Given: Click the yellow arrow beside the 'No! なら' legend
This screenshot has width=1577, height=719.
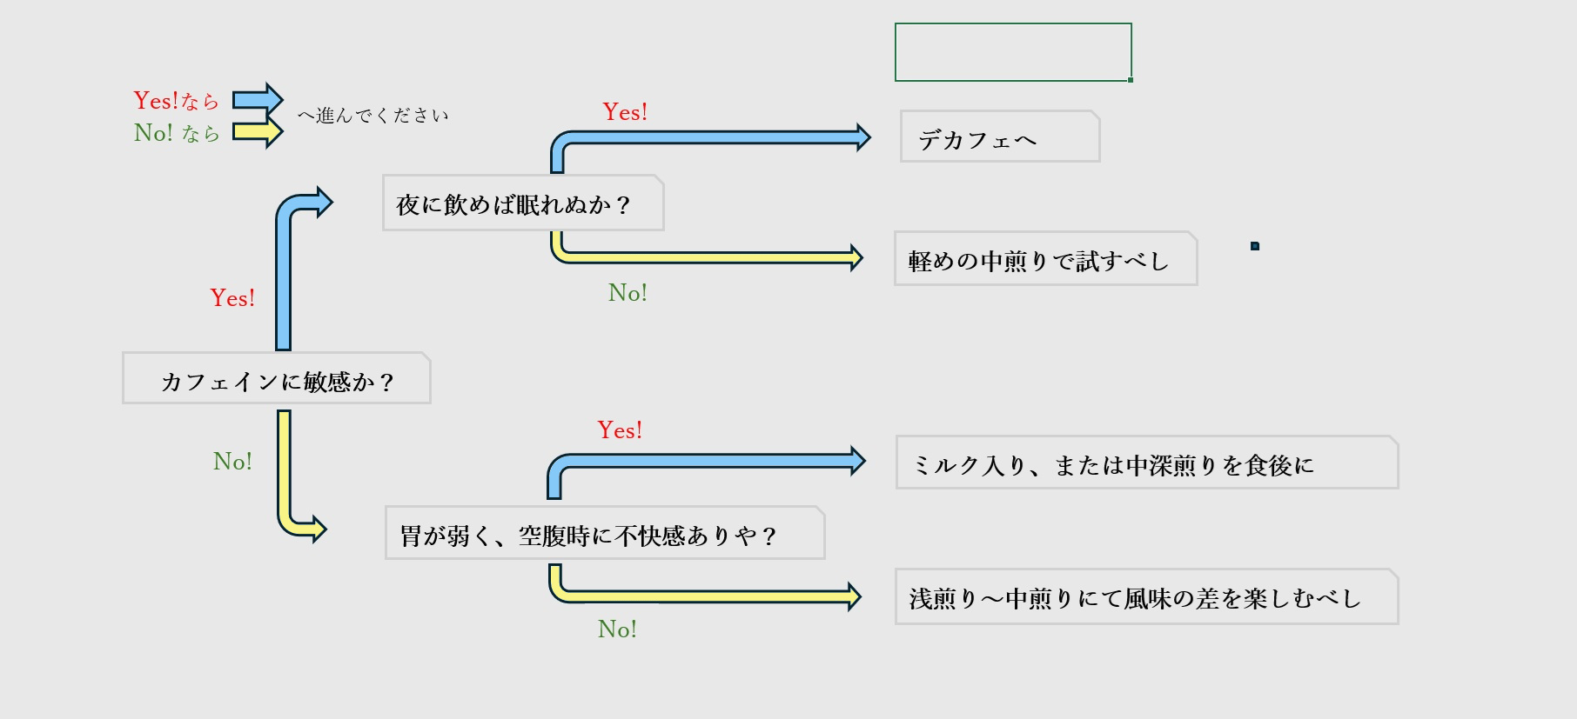Looking at the screenshot, I should 258,132.
